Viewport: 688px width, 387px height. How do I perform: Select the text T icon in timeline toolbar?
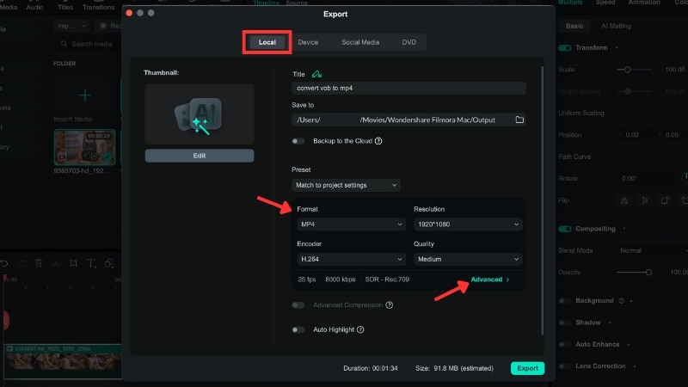point(90,263)
